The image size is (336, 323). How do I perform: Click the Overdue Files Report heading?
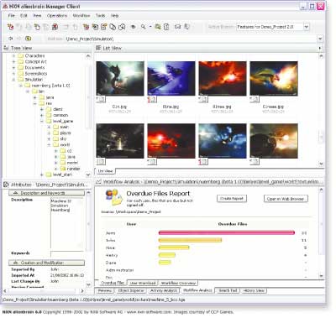point(158,194)
